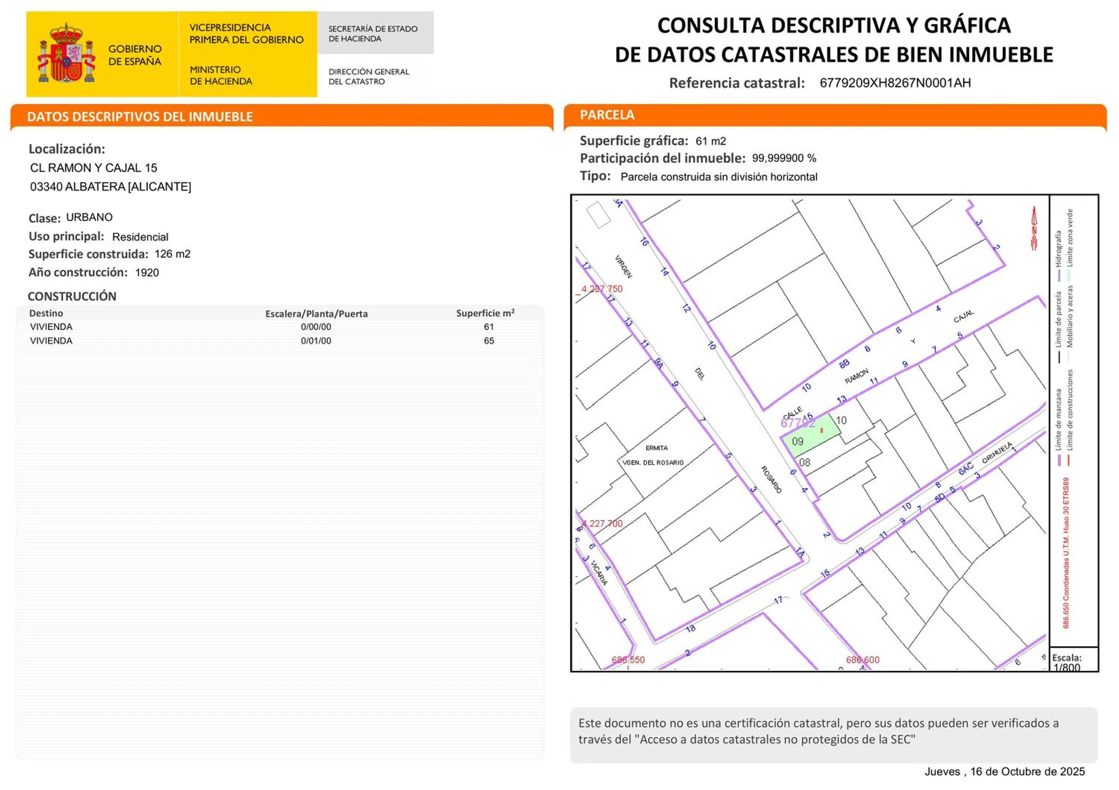This screenshot has width=1119, height=790.
Task: Click the cadastral reference 6779209XH8267N0001AH
Action: [895, 83]
